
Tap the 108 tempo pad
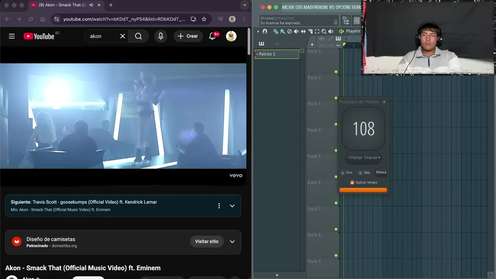pos(363,129)
